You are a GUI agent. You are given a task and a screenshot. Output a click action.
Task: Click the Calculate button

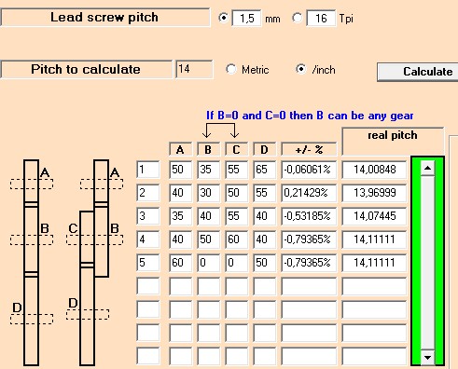point(417,72)
